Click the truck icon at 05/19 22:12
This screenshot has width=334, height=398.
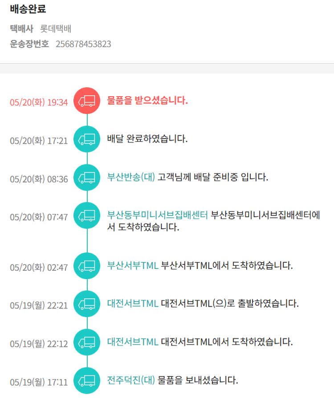87,342
